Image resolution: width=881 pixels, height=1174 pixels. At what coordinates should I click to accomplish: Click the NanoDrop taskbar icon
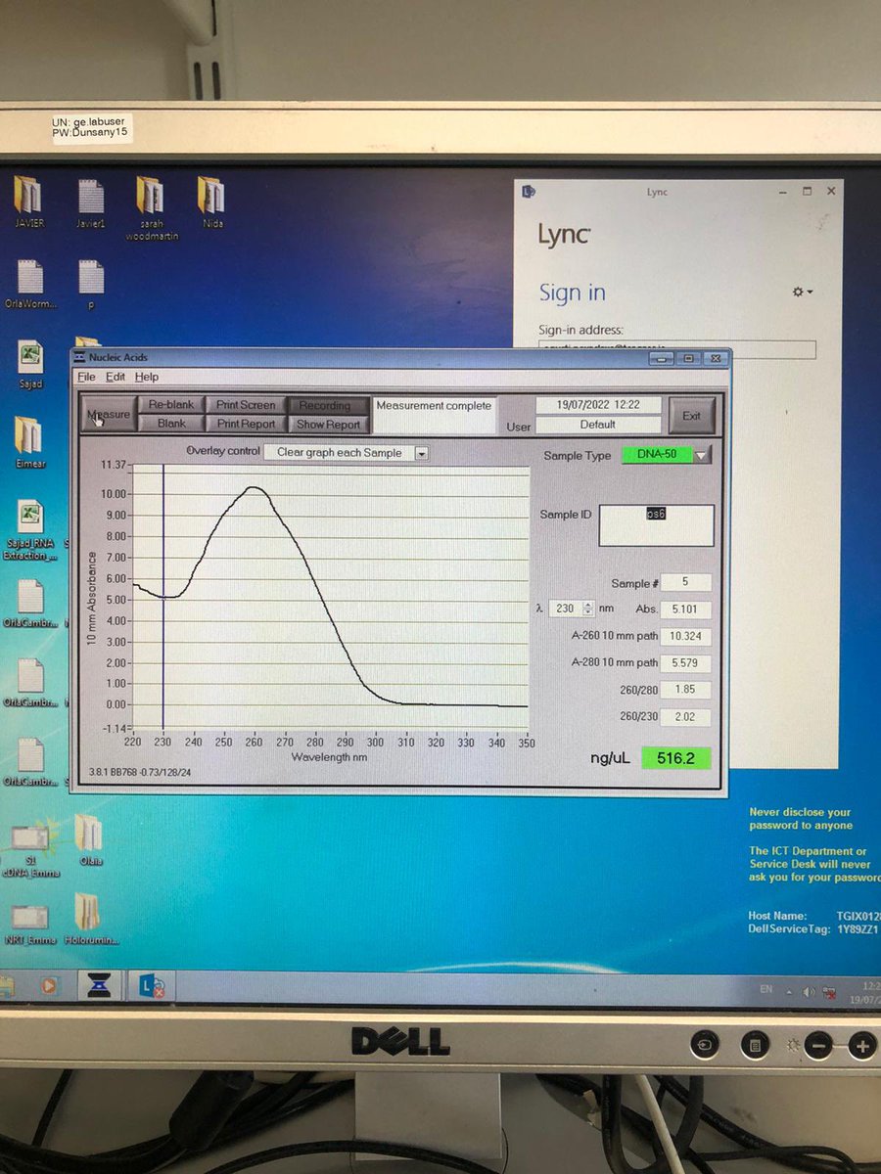tap(101, 986)
